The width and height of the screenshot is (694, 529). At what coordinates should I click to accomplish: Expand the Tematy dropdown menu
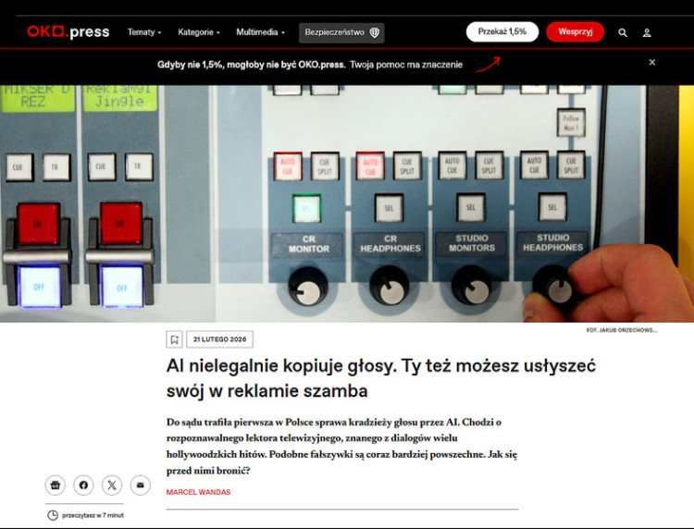pyautogui.click(x=143, y=32)
